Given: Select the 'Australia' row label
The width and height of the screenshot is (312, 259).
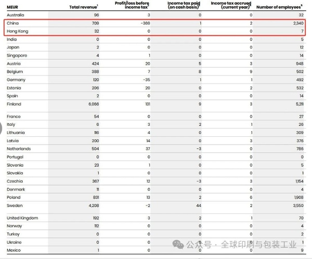Looking at the screenshot, I should (15, 15).
